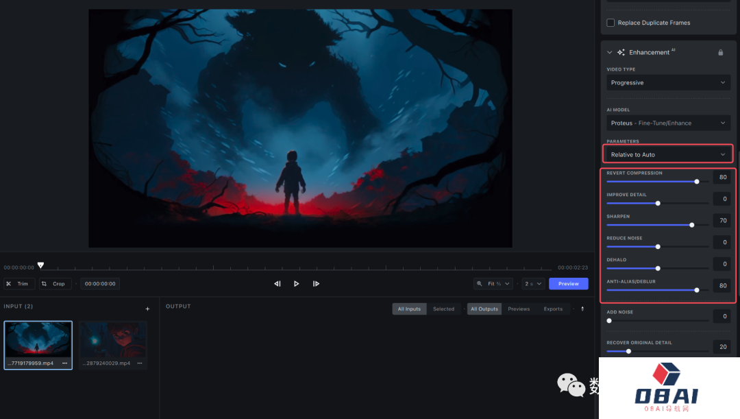Click the plus icon to add input

tap(147, 309)
